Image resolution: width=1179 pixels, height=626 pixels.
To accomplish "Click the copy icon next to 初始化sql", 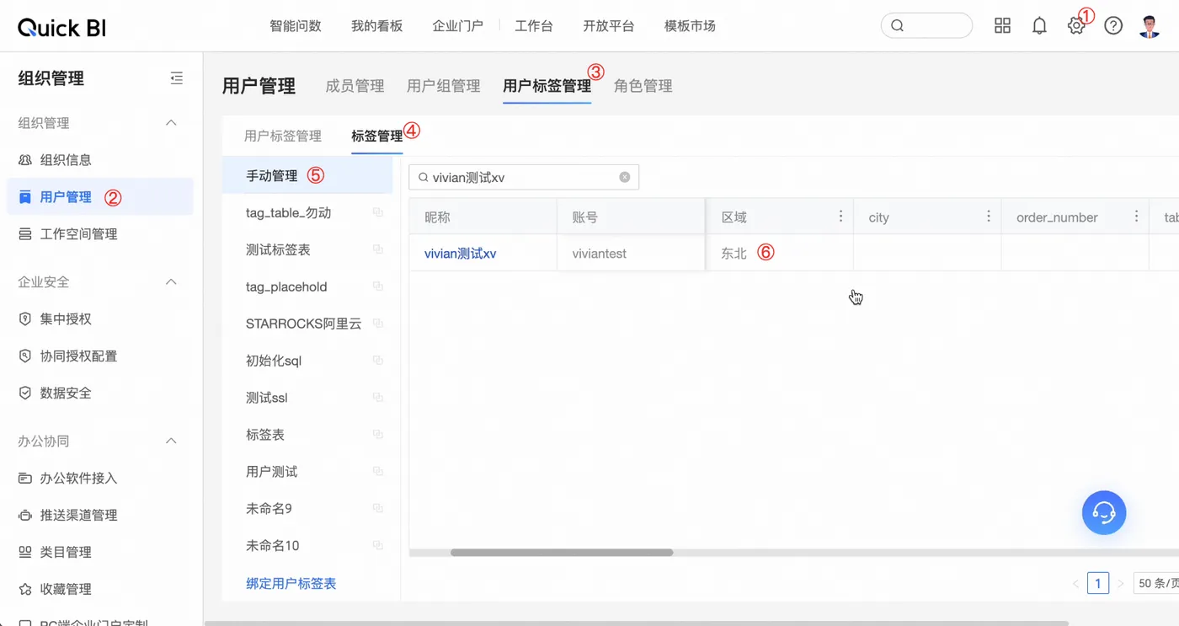I will (x=377, y=361).
